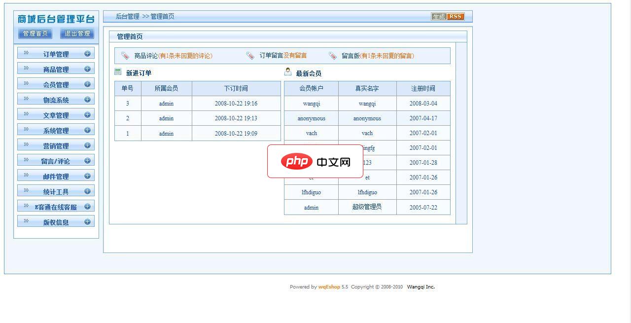This screenshot has width=631, height=323.
Task: Click the 退出管理 button
Action: point(76,34)
